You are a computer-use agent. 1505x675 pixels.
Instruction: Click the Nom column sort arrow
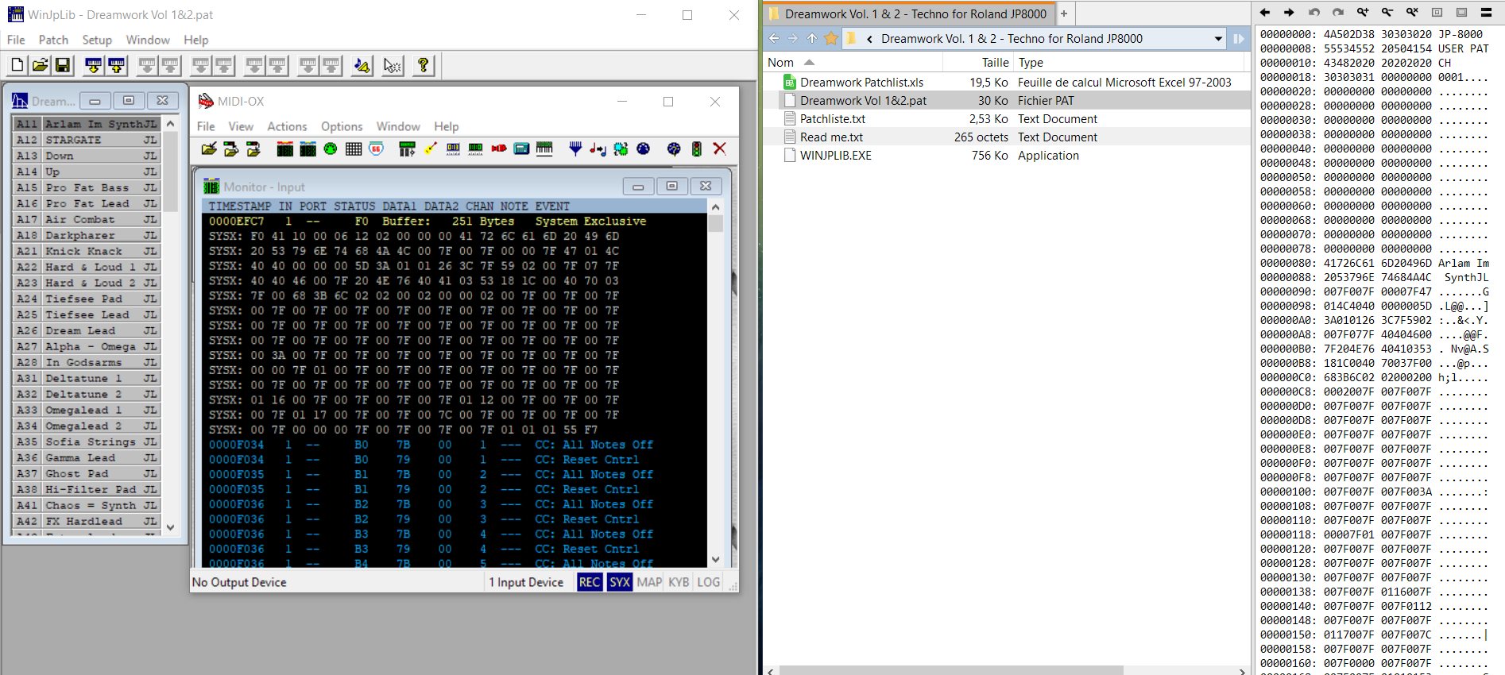coord(809,62)
